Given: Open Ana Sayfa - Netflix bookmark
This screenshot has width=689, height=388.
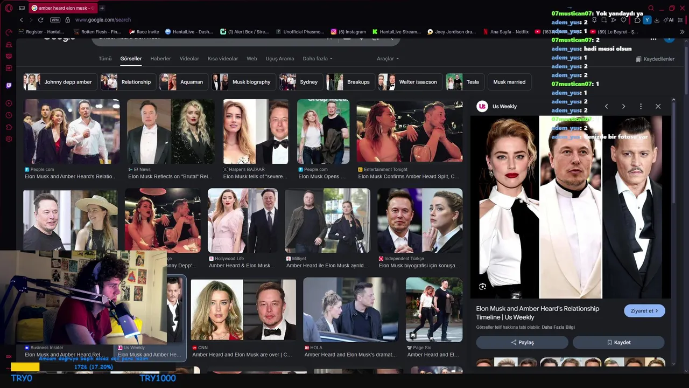Looking at the screenshot, I should 506,32.
